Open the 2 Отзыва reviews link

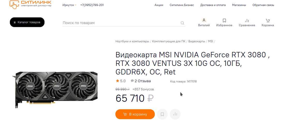tap(141, 81)
